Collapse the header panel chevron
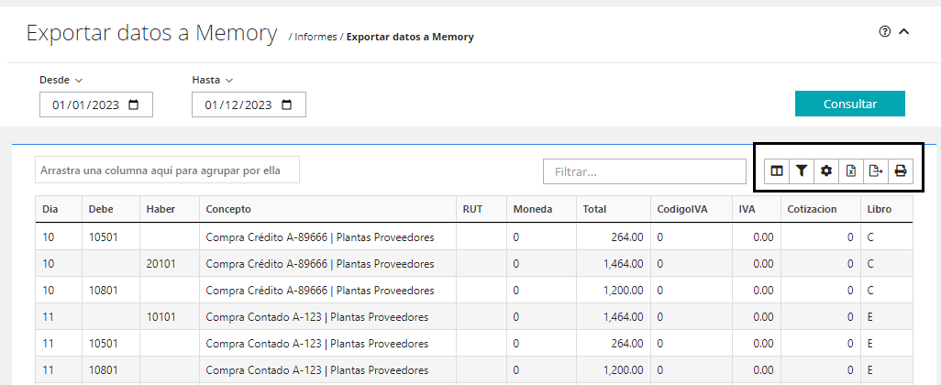This screenshot has width=941, height=385. pos(904,31)
